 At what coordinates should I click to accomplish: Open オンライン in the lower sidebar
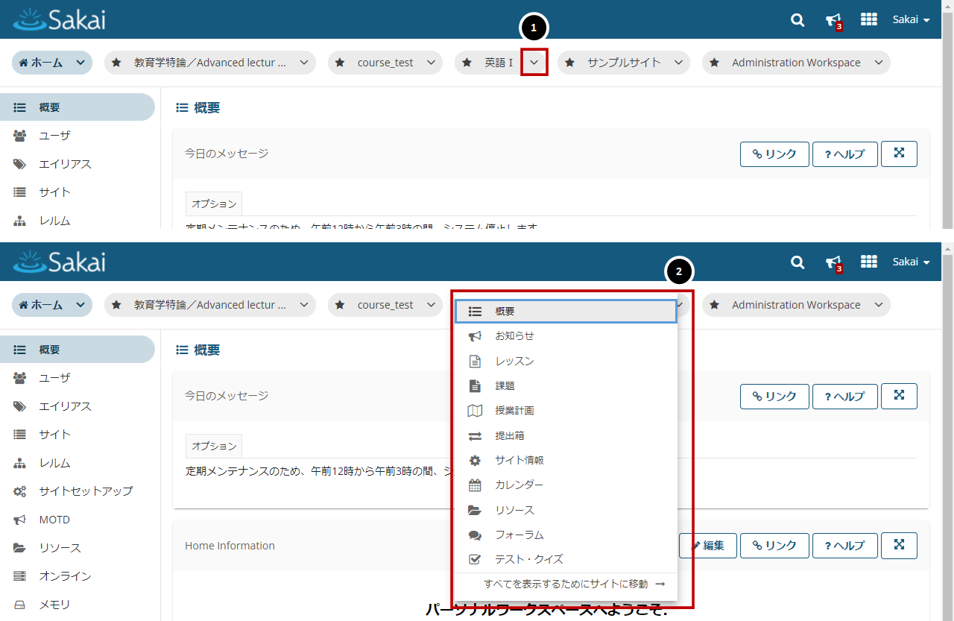[x=78, y=576]
